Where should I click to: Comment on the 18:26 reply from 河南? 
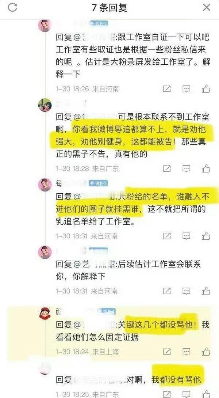[186, 88]
